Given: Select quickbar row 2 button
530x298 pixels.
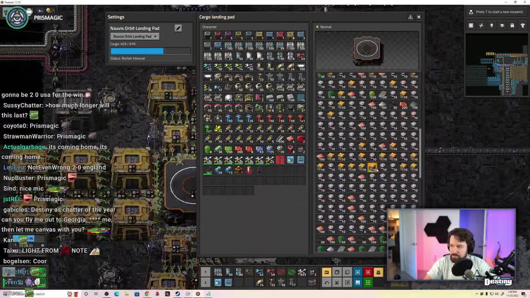Looking at the screenshot, I should pyautogui.click(x=205, y=282).
